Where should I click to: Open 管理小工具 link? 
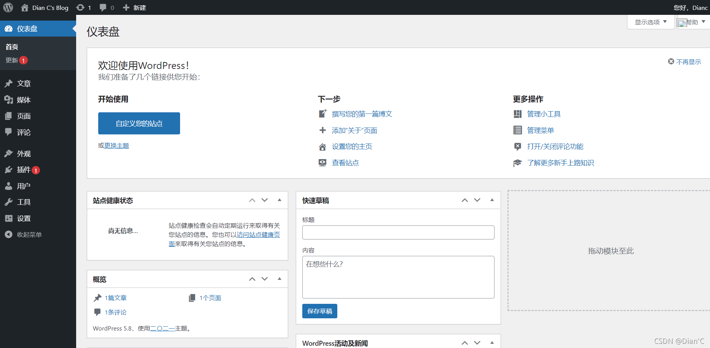click(544, 114)
